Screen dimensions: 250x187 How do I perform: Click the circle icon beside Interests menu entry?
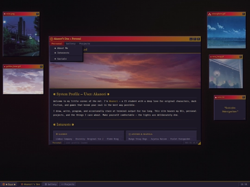click(x=55, y=53)
